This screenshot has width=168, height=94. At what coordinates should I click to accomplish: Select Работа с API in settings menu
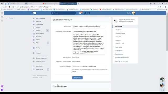point(120,44)
